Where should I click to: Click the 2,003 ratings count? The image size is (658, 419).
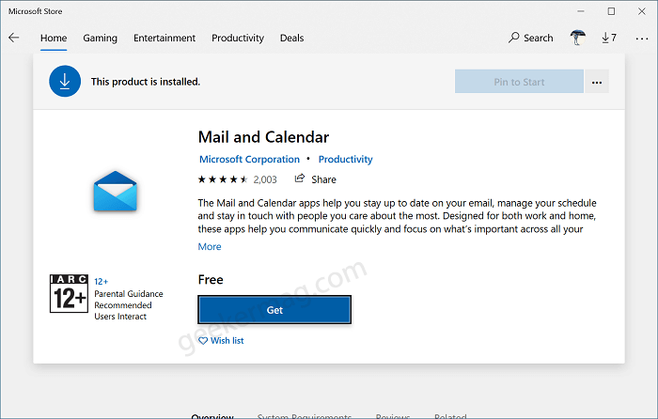coord(265,179)
